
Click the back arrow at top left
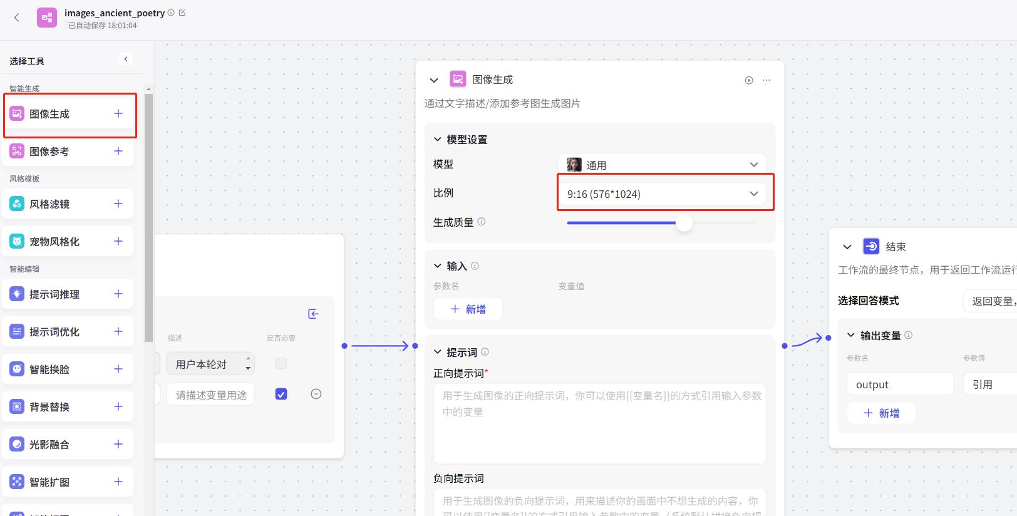point(17,18)
